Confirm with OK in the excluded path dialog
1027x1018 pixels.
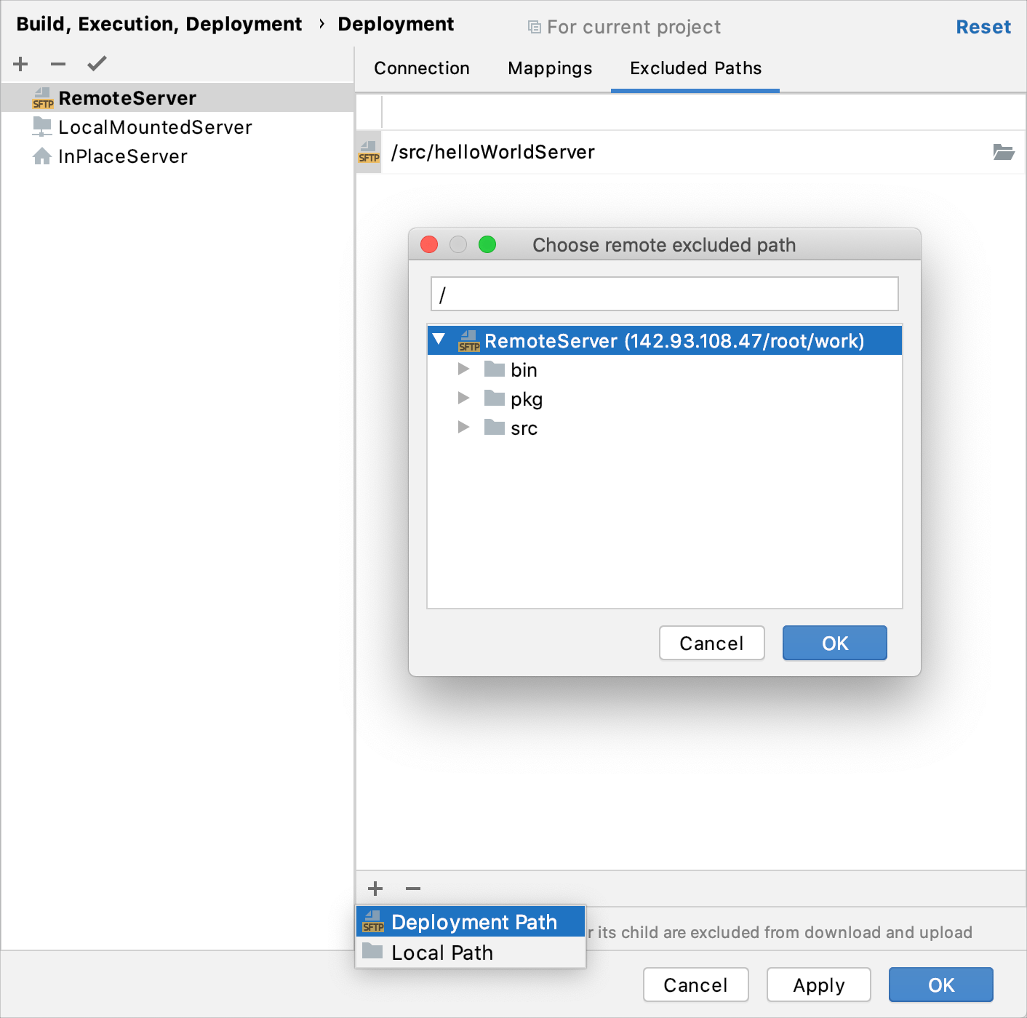834,643
